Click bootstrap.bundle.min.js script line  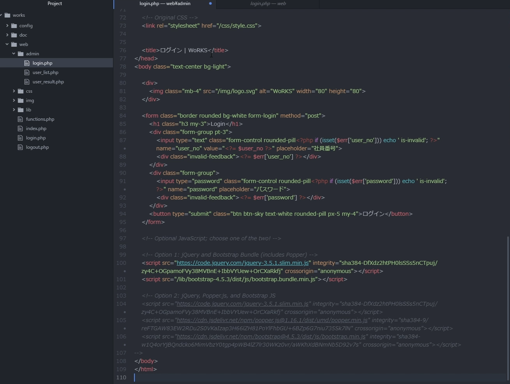(x=244, y=279)
